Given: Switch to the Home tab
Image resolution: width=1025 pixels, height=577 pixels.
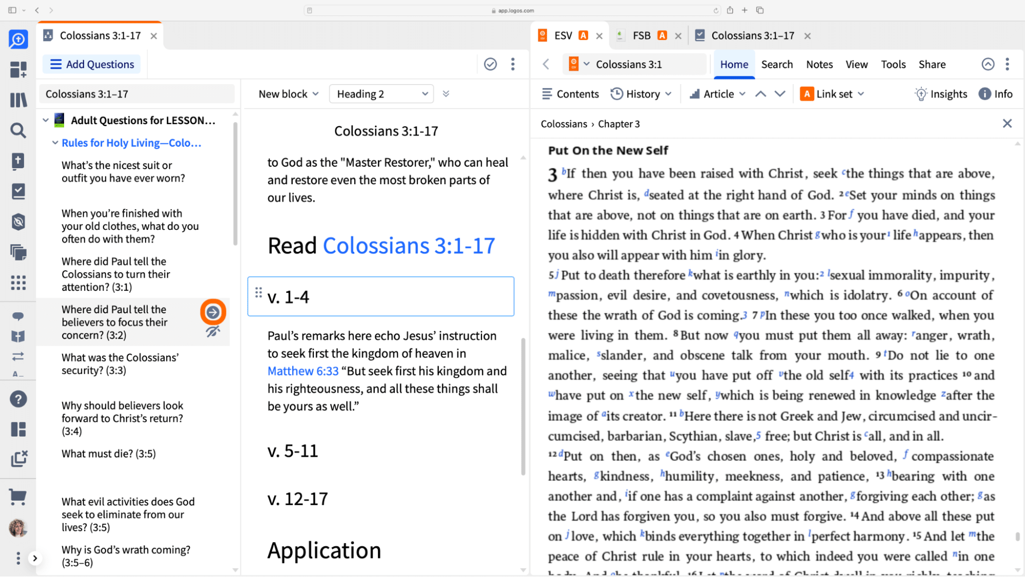Looking at the screenshot, I should pyautogui.click(x=734, y=64).
